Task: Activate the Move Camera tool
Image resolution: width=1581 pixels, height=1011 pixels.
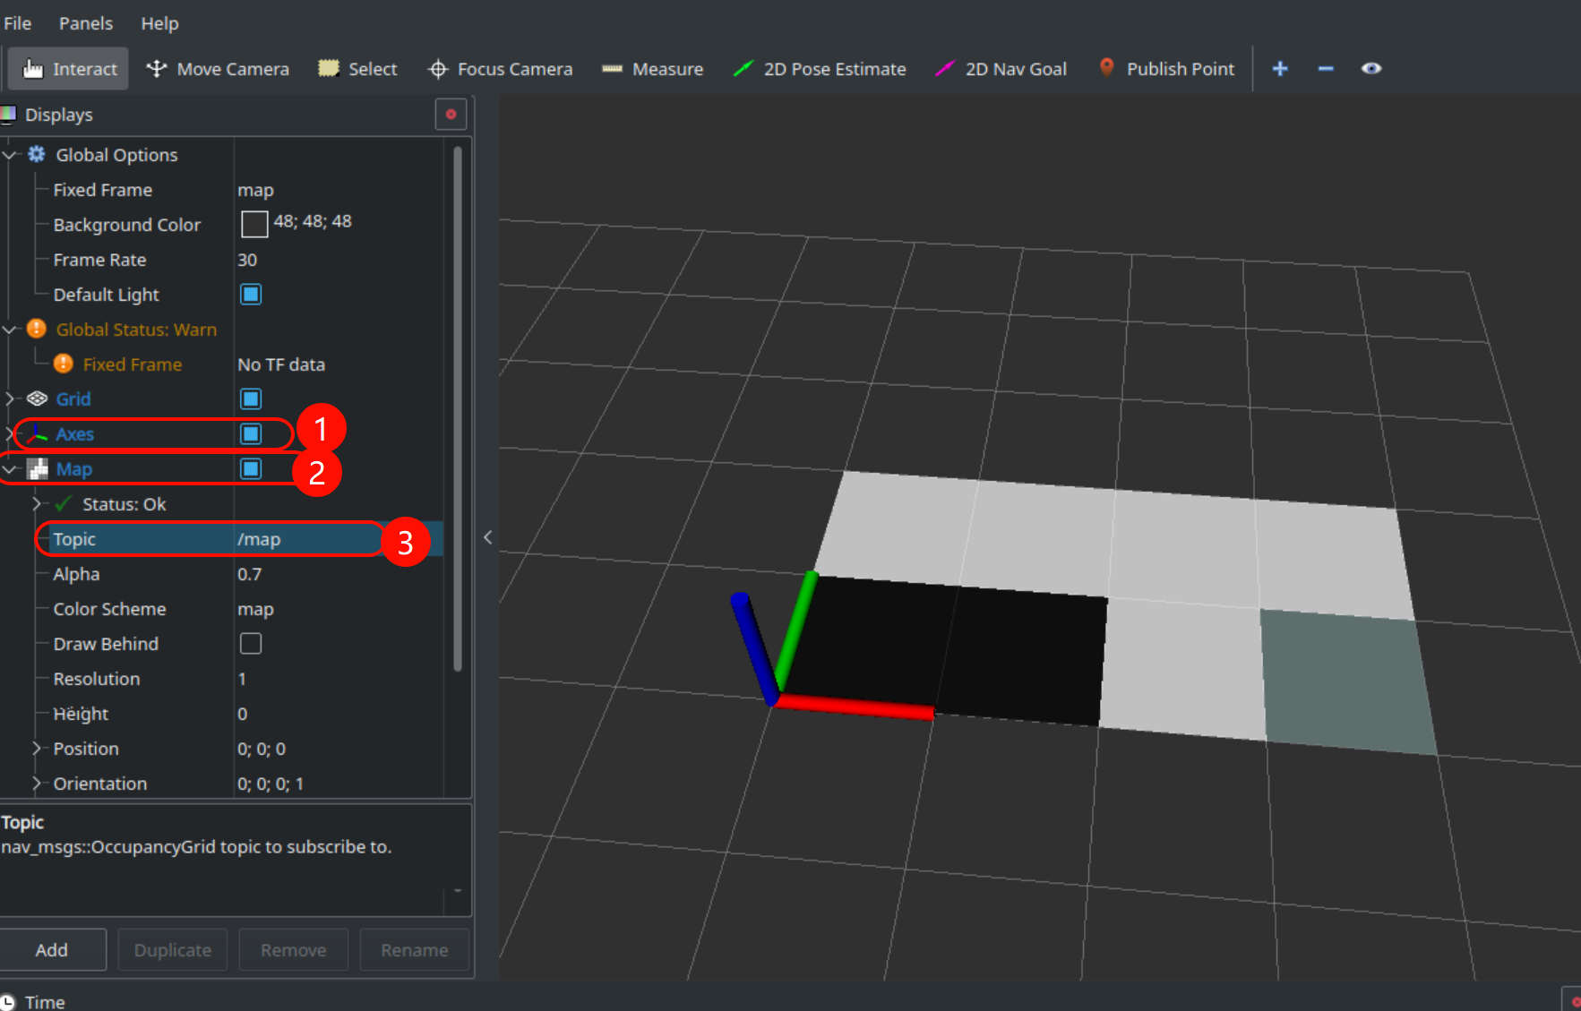Action: tap(218, 69)
